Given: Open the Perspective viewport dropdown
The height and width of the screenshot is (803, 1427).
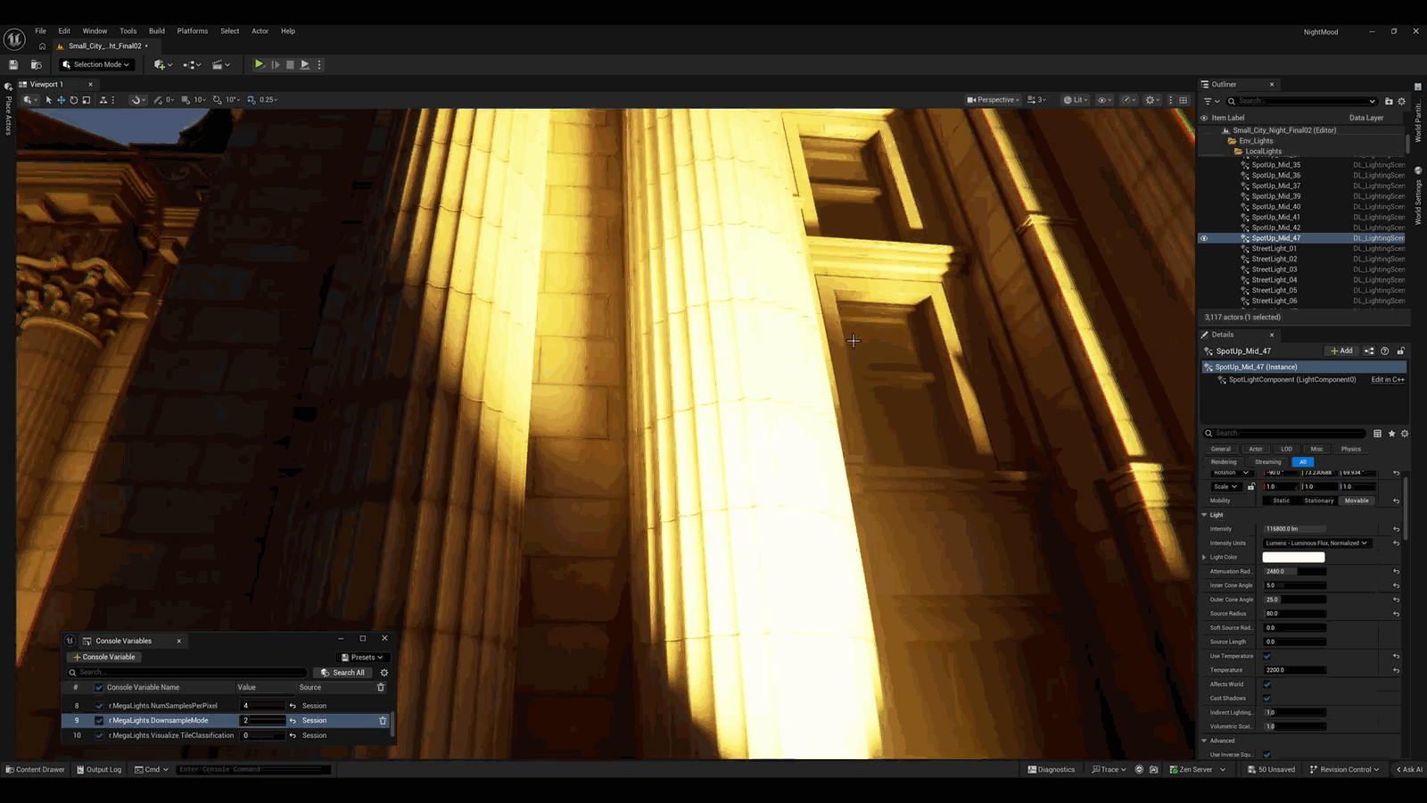Looking at the screenshot, I should 994,100.
